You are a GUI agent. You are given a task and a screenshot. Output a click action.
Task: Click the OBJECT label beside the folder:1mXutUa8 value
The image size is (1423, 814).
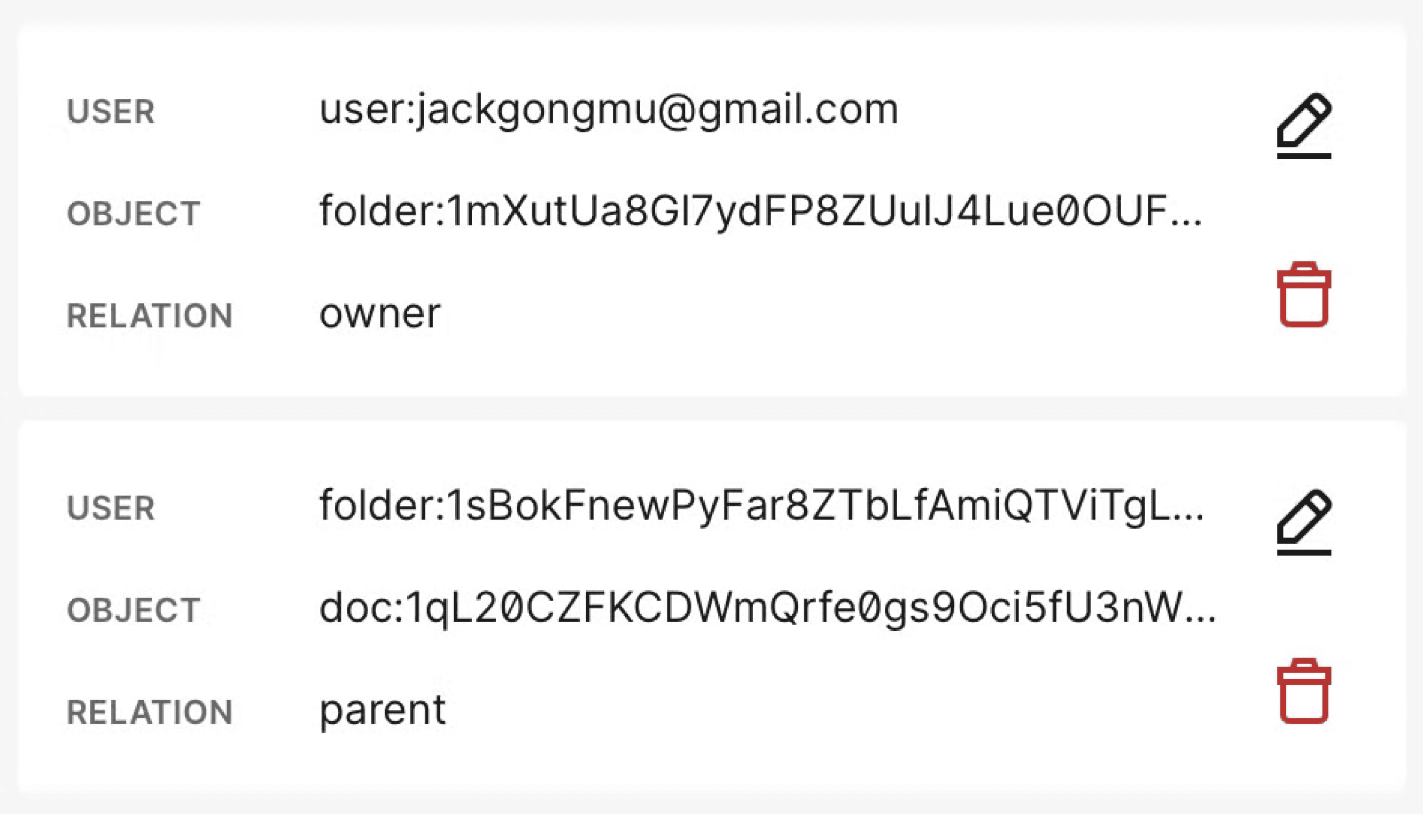133,213
